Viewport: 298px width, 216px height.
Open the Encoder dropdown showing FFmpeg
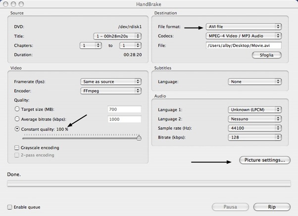pos(111,91)
